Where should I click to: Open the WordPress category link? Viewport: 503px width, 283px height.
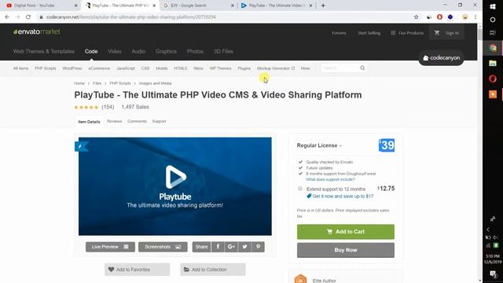tap(72, 68)
